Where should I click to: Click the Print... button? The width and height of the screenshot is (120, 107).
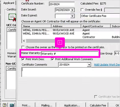pos(26,105)
